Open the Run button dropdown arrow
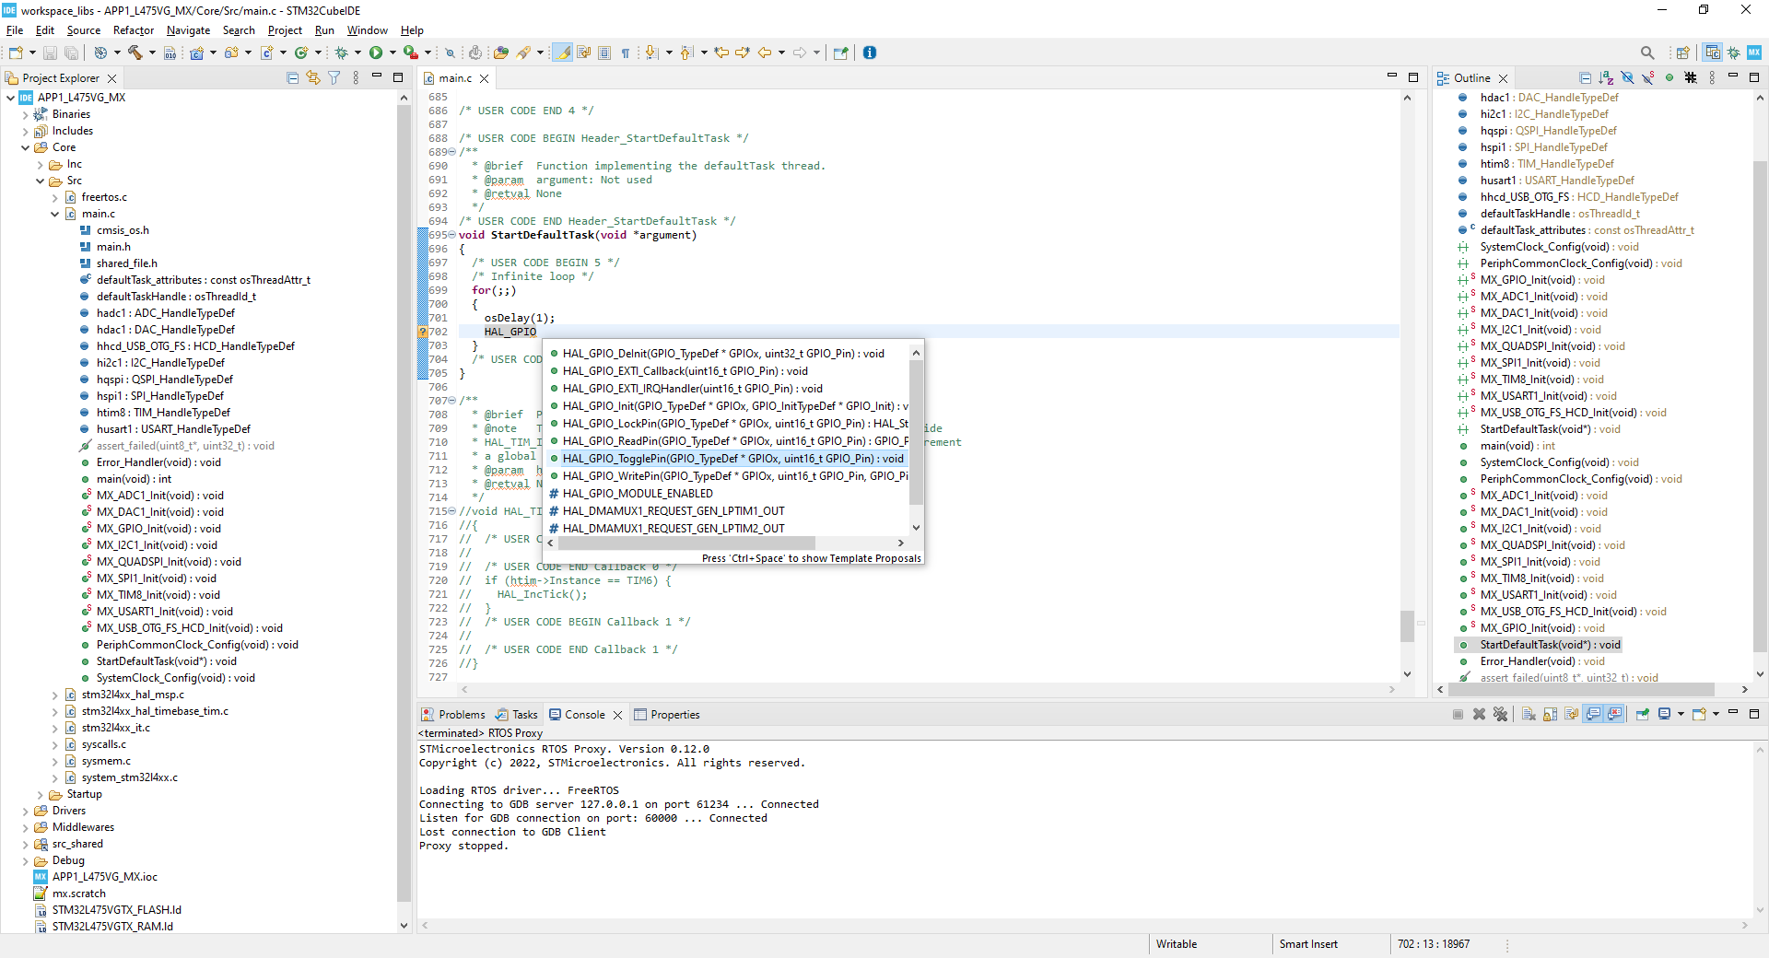The width and height of the screenshot is (1769, 958). (x=392, y=53)
